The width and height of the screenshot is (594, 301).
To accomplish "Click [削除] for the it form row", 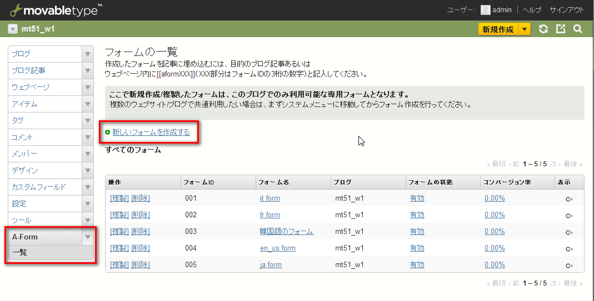I will click(x=141, y=198).
